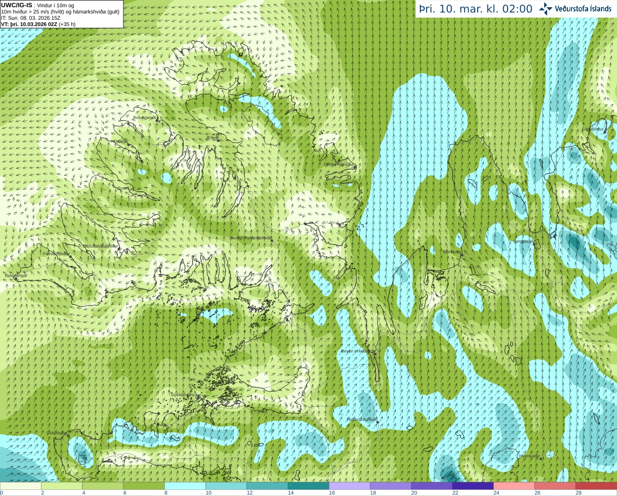Click the 16–18 m/s lavender legend swatch

tap(349, 486)
